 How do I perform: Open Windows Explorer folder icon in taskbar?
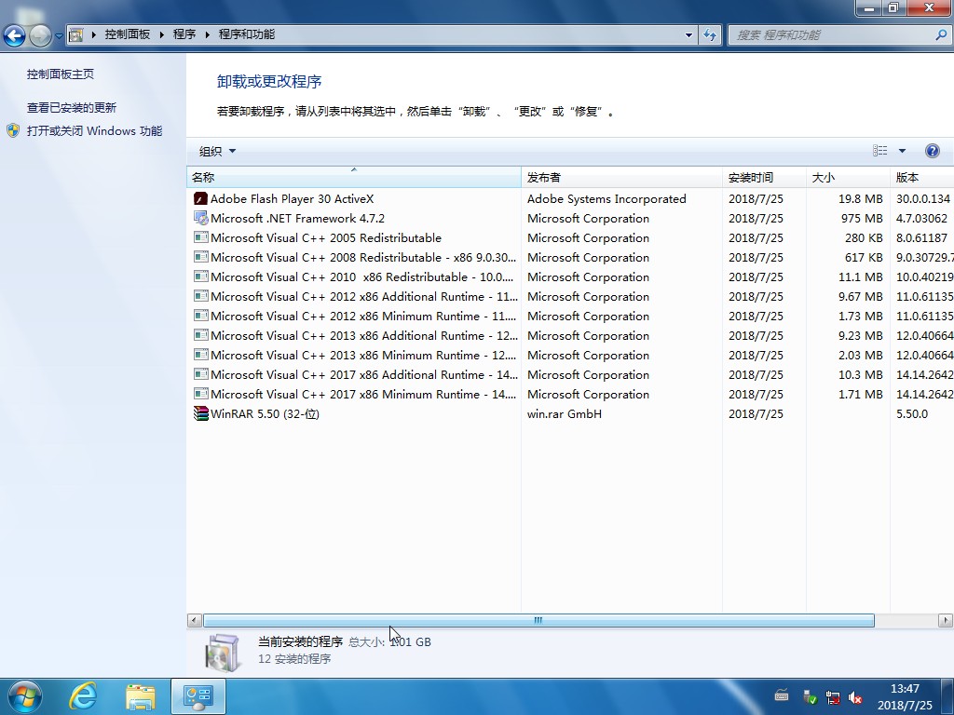pos(141,695)
